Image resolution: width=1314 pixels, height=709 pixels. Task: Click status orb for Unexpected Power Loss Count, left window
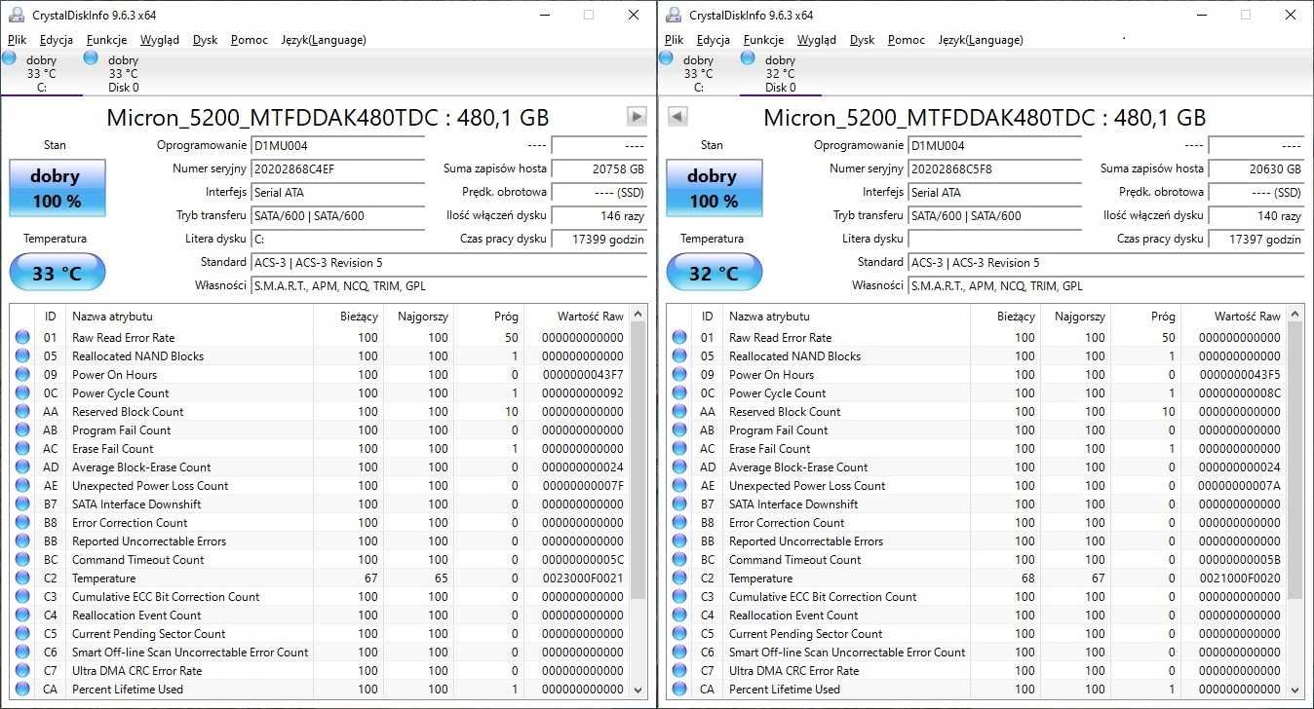coord(22,485)
